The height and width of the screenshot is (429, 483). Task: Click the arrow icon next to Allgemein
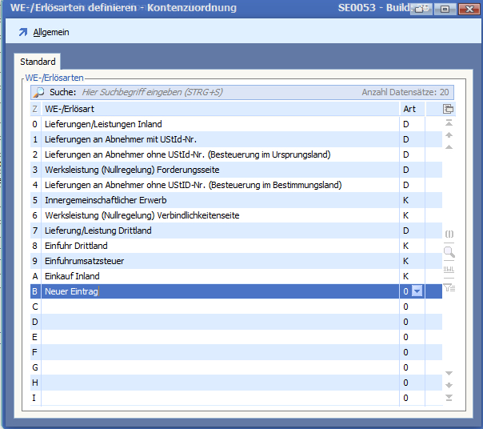(x=22, y=32)
